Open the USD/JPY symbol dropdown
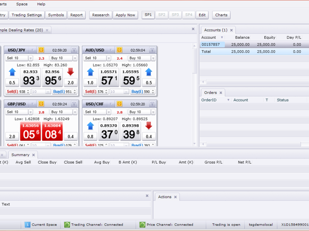Image resolution: width=309 pixels, height=231 pixels. pyautogui.click(x=33, y=50)
